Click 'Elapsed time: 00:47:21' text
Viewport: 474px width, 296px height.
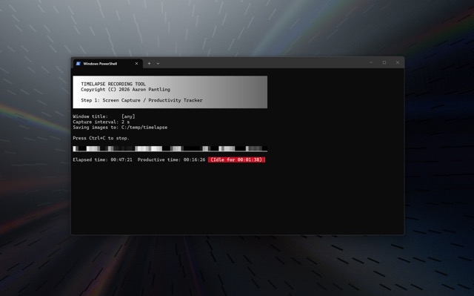click(x=102, y=159)
